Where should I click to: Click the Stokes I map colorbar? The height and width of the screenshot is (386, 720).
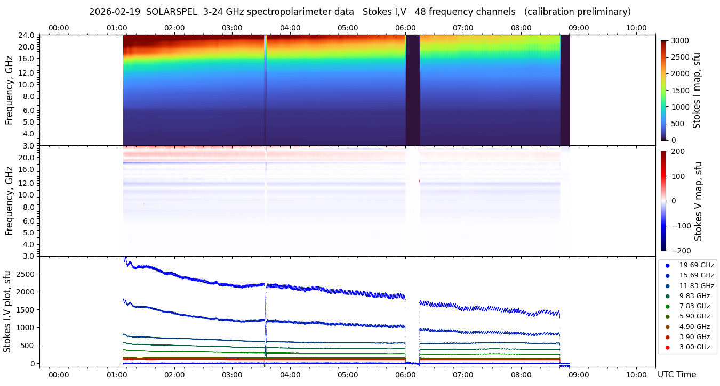click(x=663, y=90)
